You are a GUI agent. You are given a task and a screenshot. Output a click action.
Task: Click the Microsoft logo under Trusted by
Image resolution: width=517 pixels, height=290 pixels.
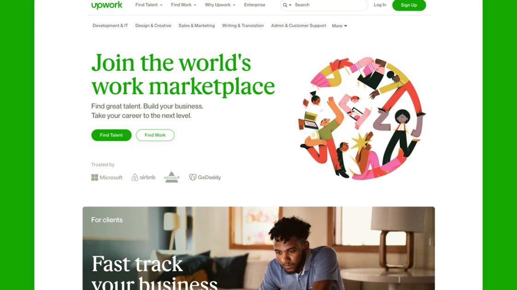107,177
